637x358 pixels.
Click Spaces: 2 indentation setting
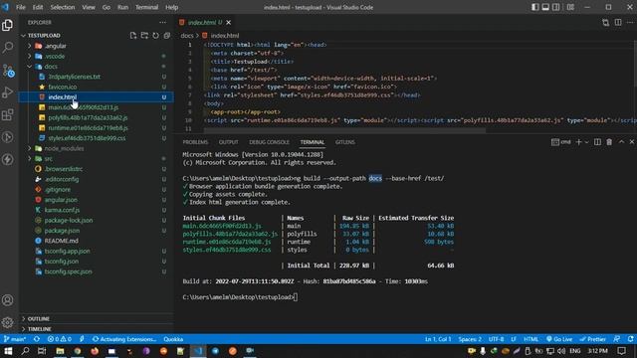pyautogui.click(x=470, y=339)
